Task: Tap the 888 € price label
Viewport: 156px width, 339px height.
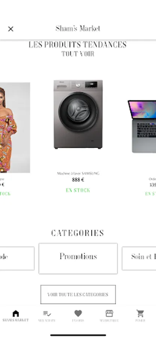Action: pyautogui.click(x=78, y=180)
